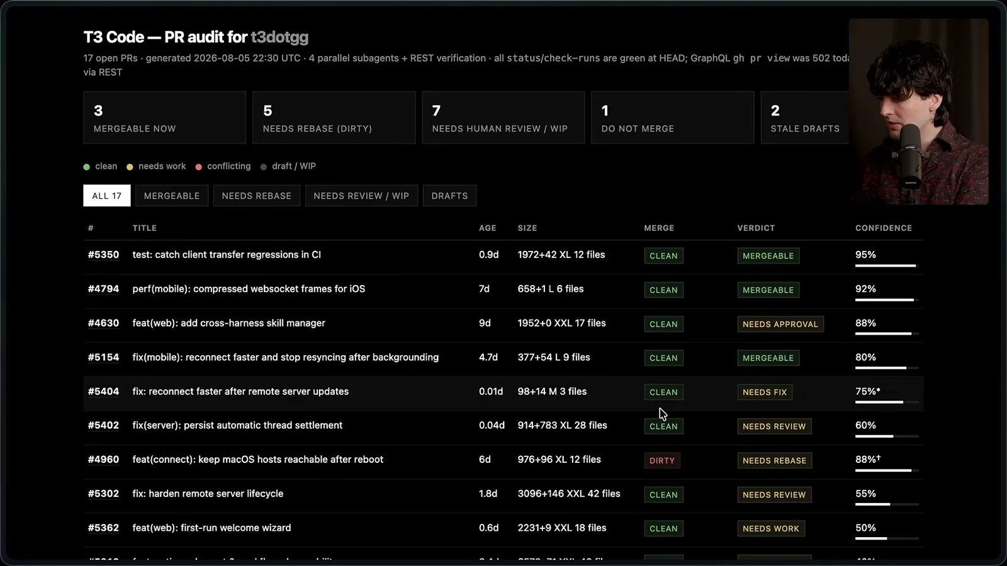Open PR #5362 link
Viewport: 1007px width, 566px height.
click(x=103, y=528)
